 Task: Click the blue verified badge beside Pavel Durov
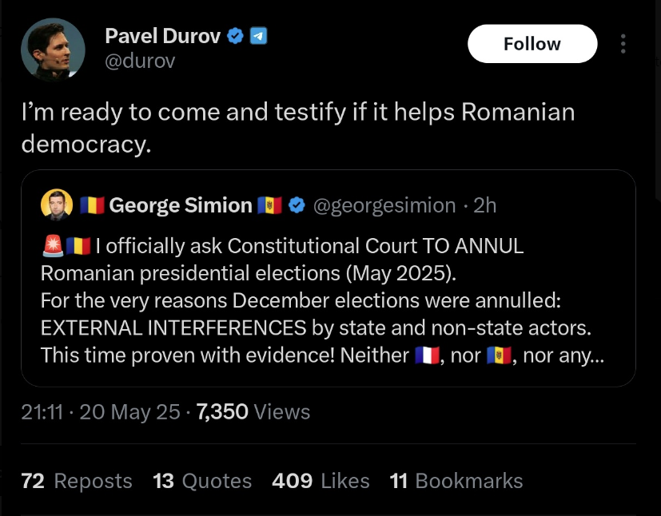pyautogui.click(x=235, y=36)
